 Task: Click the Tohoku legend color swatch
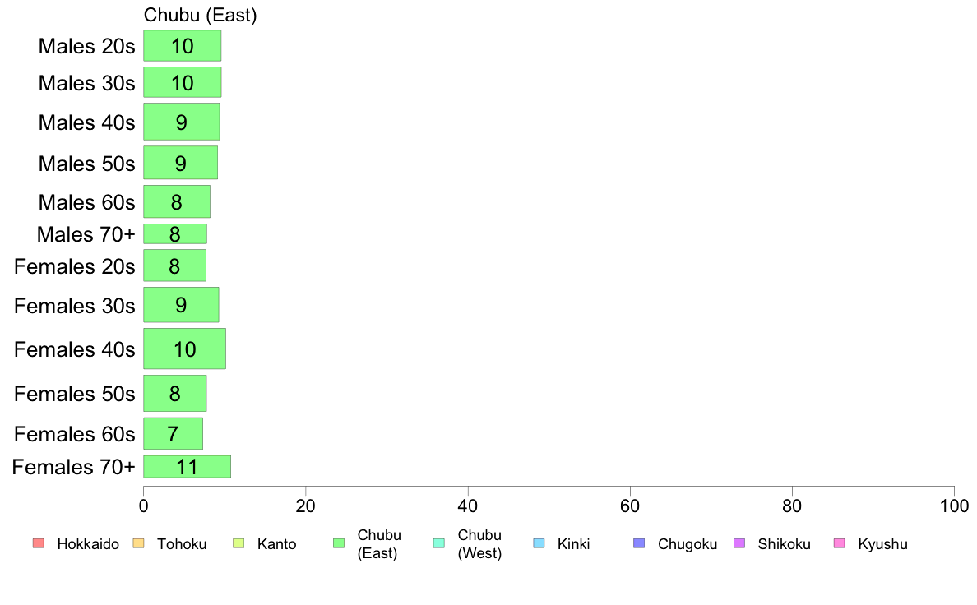coord(138,543)
